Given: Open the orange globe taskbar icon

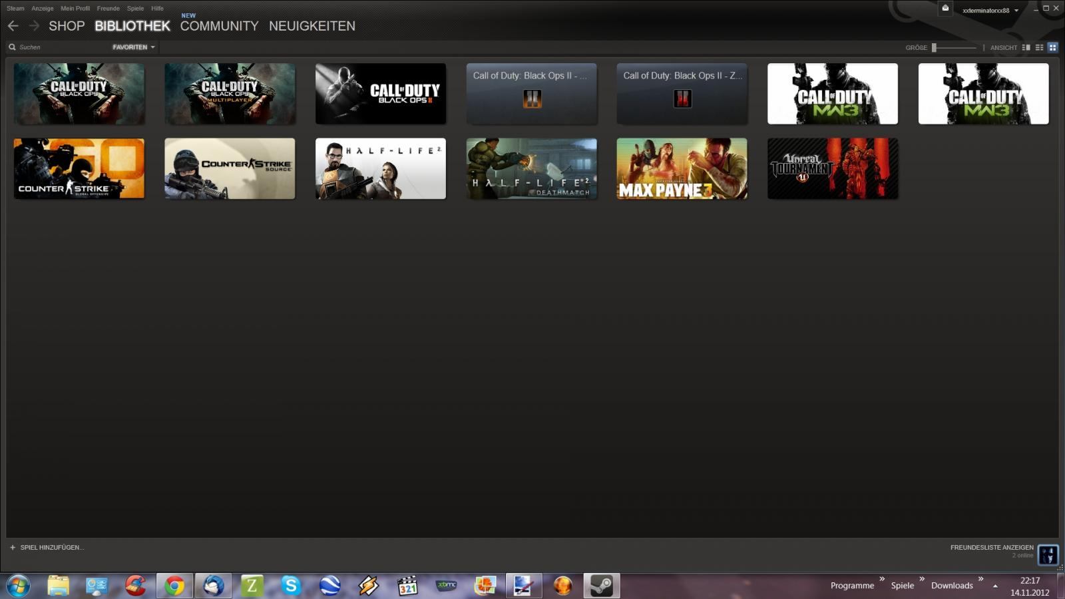Looking at the screenshot, I should pyautogui.click(x=562, y=586).
